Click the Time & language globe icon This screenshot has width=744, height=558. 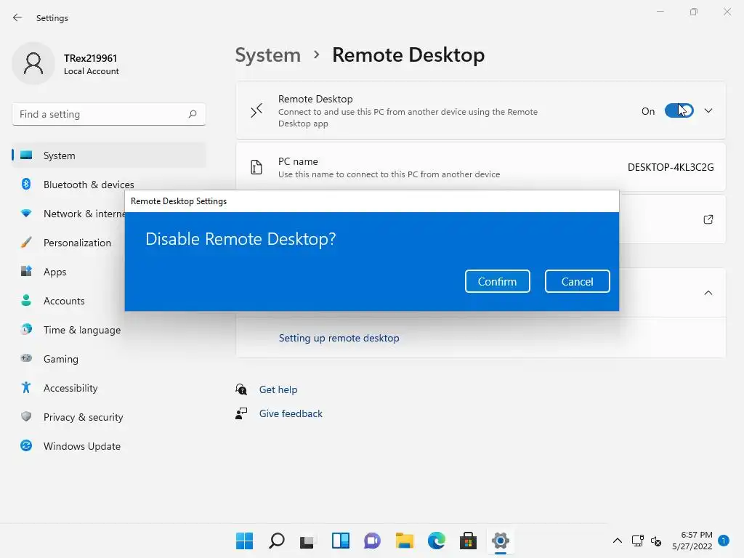pos(26,329)
